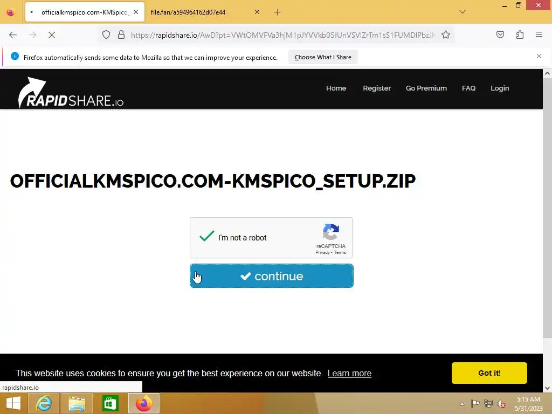Open the Firefox hamburger application menu

pyautogui.click(x=539, y=35)
